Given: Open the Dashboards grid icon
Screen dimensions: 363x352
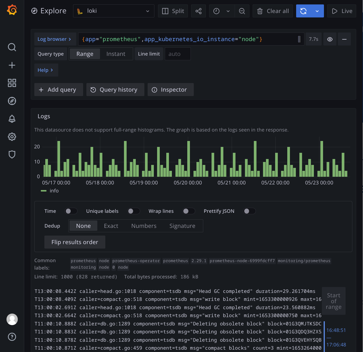Looking at the screenshot, I should [12, 83].
